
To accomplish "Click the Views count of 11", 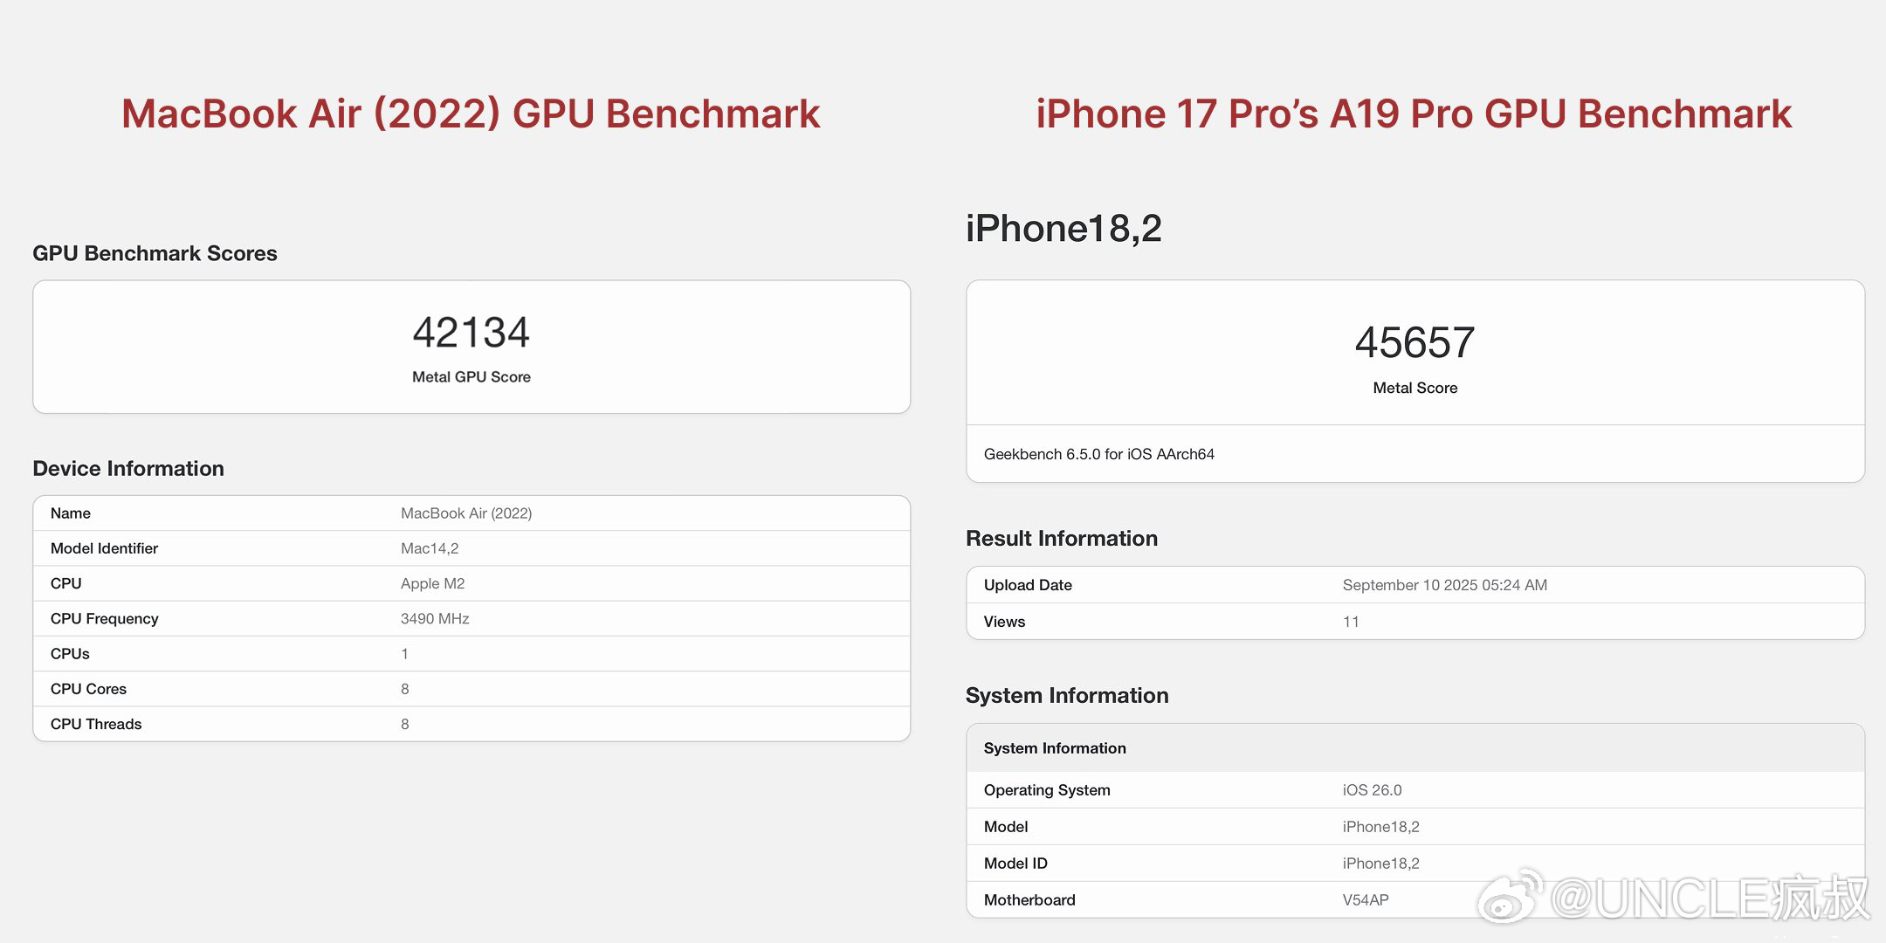I will pyautogui.click(x=1351, y=622).
